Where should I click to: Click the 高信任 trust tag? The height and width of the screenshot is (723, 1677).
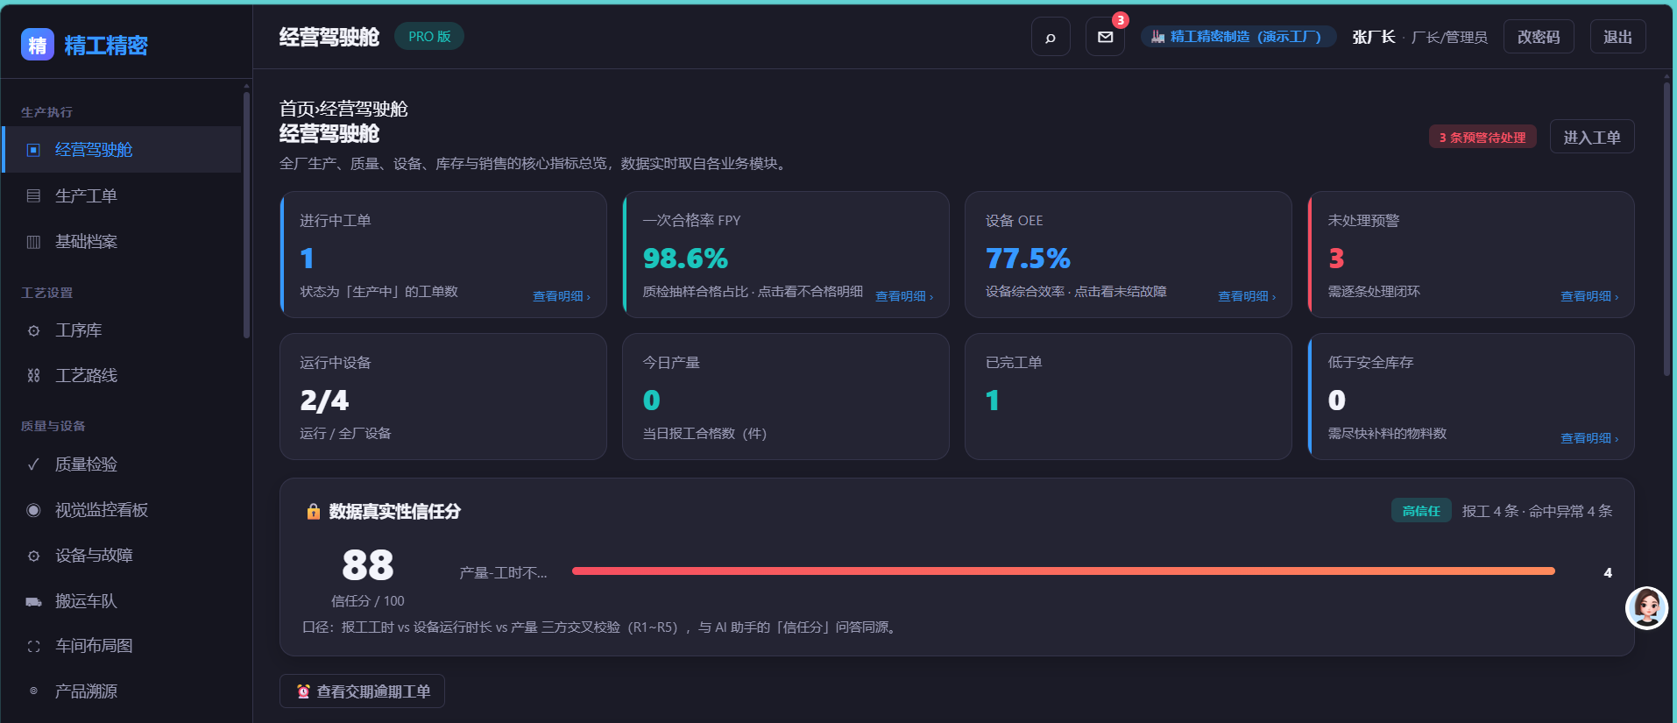coord(1421,511)
